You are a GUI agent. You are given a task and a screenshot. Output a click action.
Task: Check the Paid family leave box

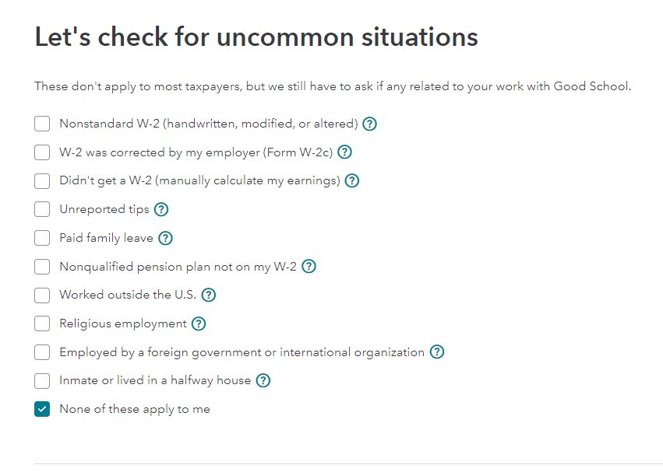[42, 238]
